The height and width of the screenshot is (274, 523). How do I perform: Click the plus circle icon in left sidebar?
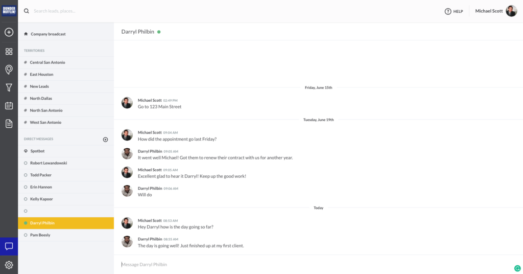(9, 32)
